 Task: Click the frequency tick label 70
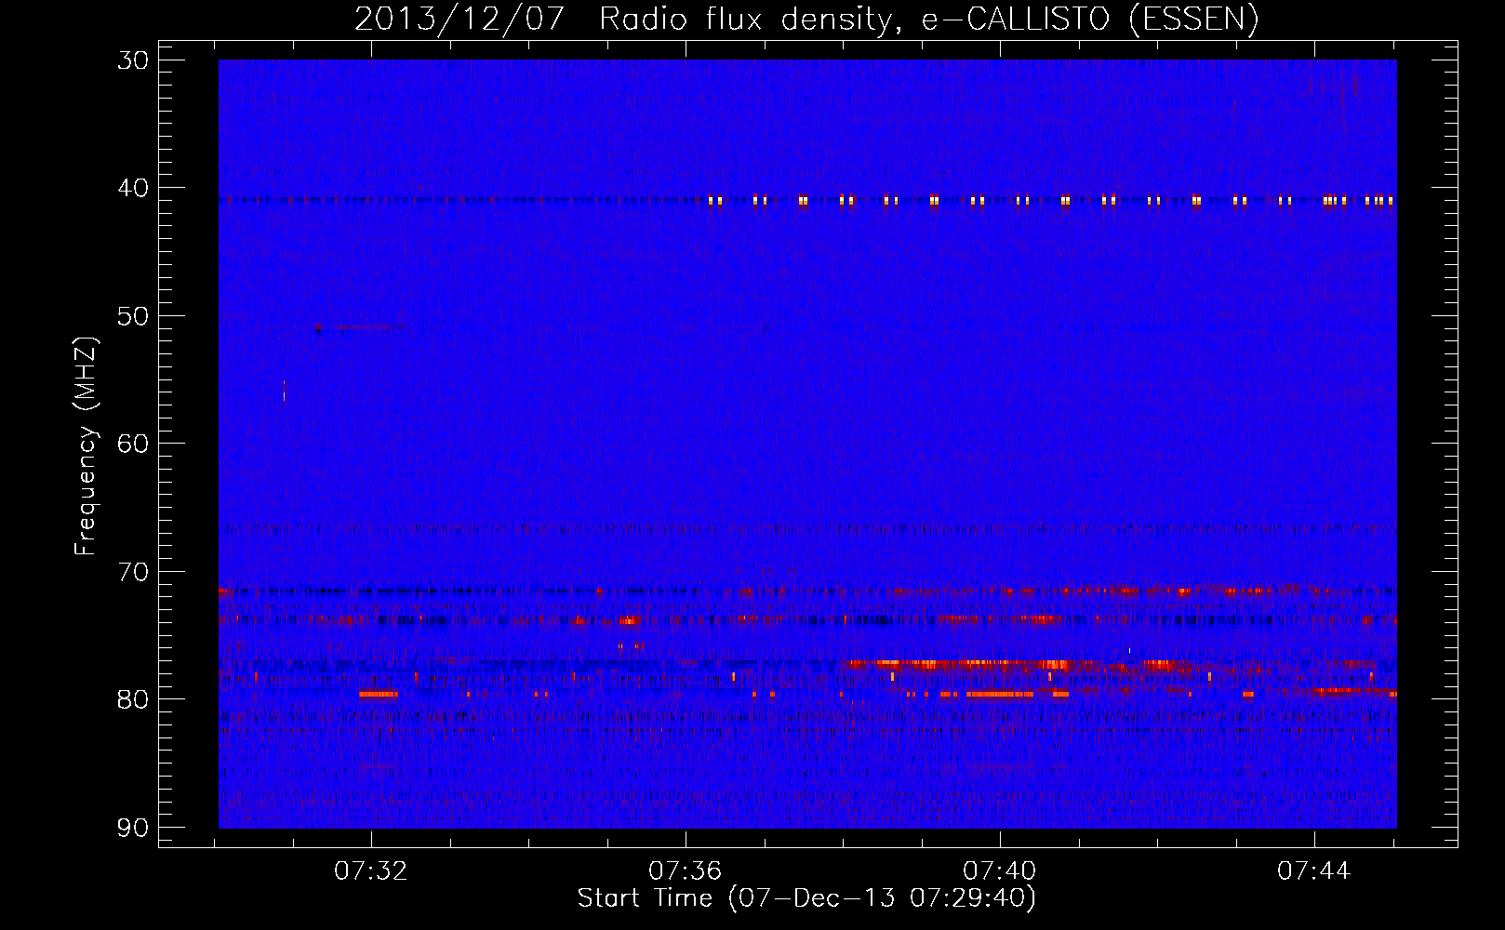click(x=133, y=571)
